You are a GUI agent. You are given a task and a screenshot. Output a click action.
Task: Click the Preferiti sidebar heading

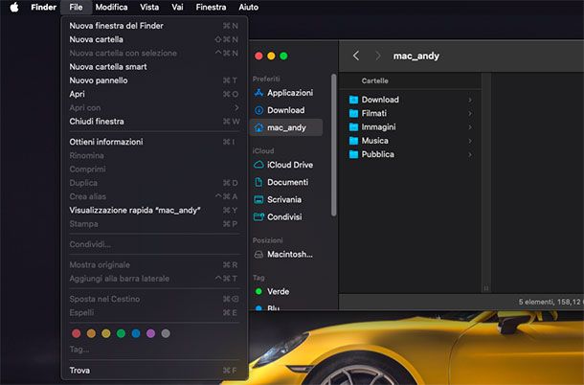(266, 79)
